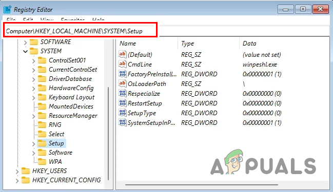Select the WPA tree label

(x=55, y=162)
